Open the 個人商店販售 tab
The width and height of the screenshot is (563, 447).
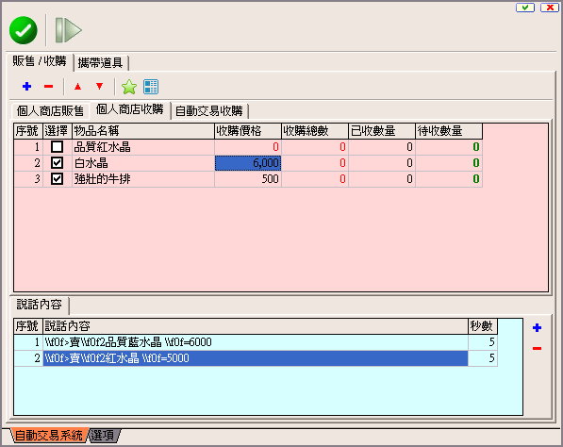coord(50,111)
